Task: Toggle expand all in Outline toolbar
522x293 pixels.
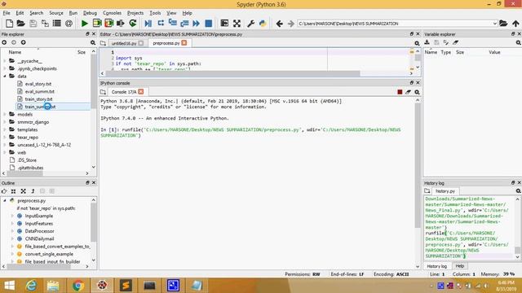Action: click(x=23, y=191)
